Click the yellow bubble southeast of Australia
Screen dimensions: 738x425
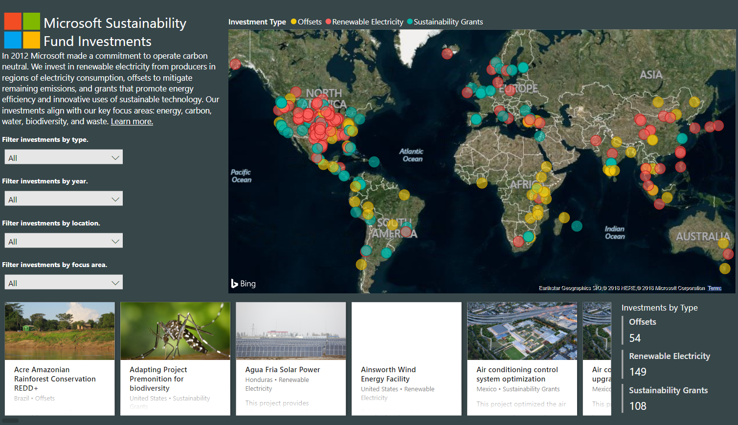(x=725, y=268)
